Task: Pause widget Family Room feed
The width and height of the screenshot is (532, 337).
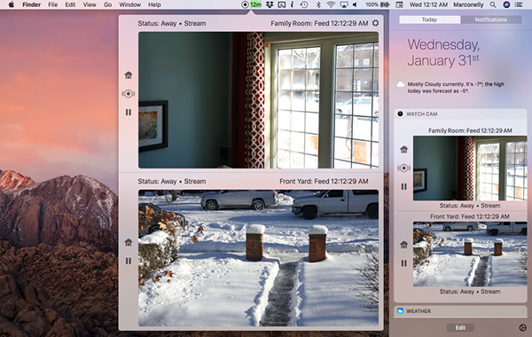Action: click(x=403, y=186)
